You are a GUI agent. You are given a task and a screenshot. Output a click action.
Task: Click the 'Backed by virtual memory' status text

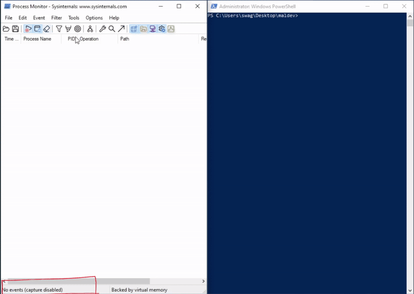pyautogui.click(x=139, y=290)
